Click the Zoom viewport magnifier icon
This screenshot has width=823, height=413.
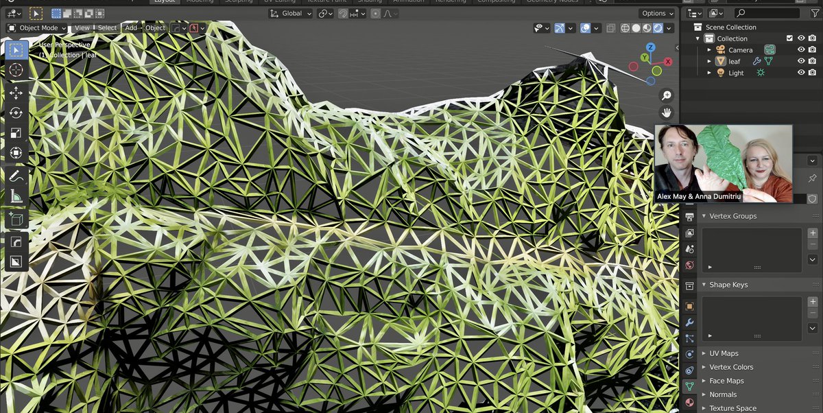click(666, 96)
